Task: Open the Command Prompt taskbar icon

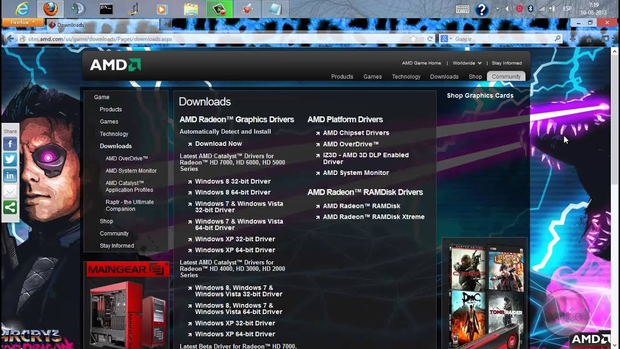Action: tap(106, 9)
